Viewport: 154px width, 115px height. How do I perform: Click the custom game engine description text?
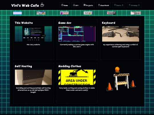(x=77, y=45)
